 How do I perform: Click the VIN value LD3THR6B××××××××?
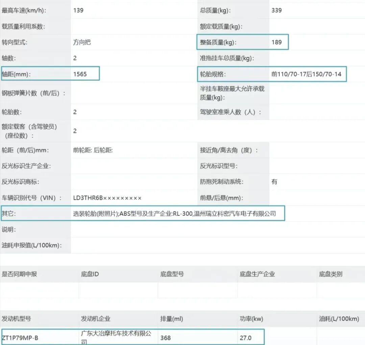tap(107, 198)
